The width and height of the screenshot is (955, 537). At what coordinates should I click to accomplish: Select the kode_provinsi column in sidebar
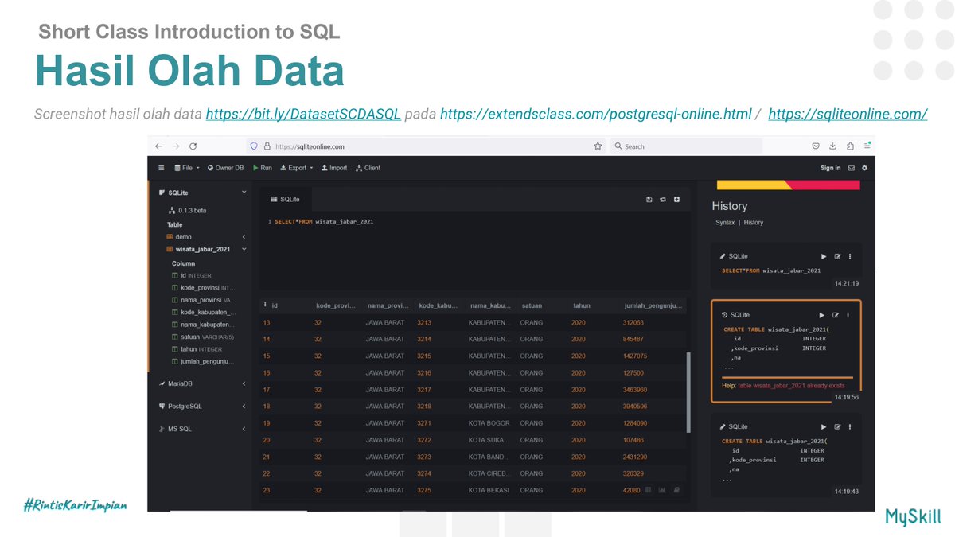(204, 288)
